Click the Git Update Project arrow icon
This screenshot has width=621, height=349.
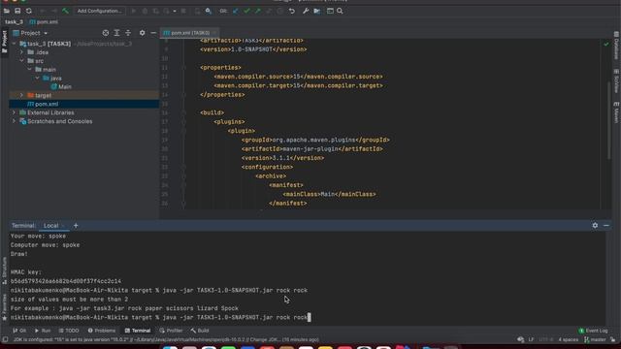pos(236,11)
